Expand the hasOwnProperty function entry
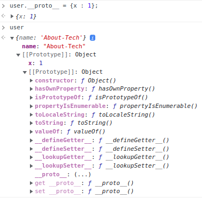Screen dimensions: 202x198 point(31,89)
